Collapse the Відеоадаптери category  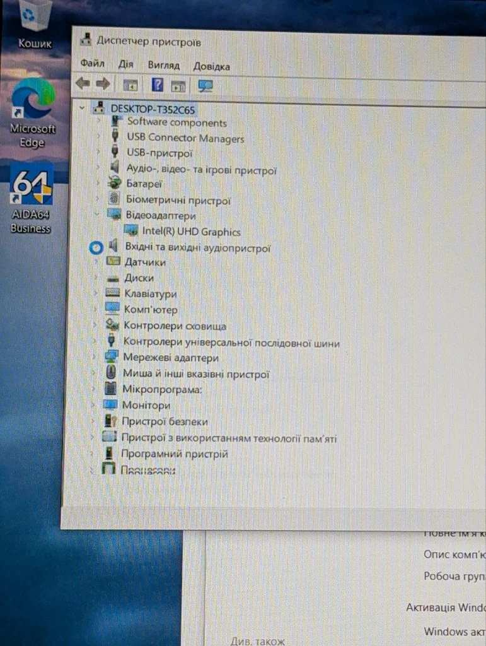(96, 214)
